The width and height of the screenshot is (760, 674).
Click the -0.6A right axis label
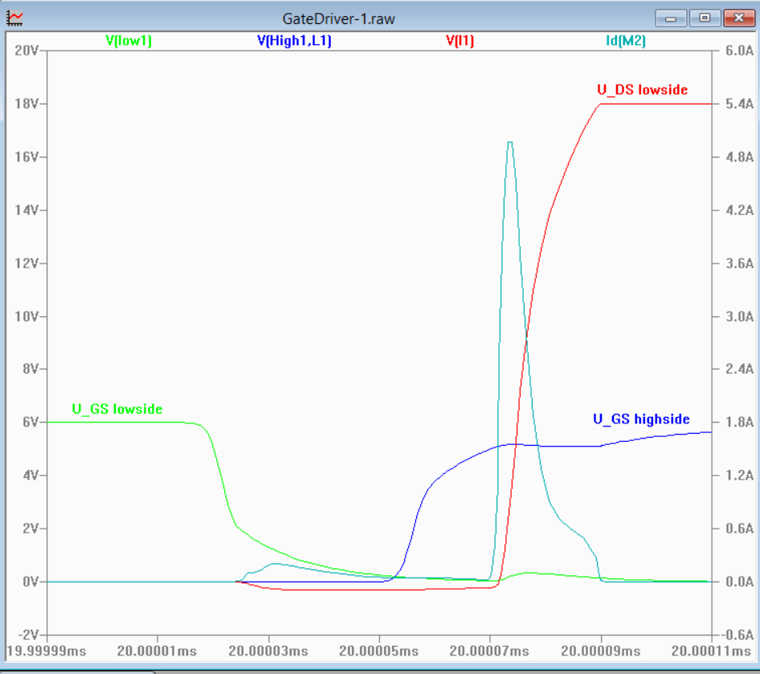click(x=738, y=635)
